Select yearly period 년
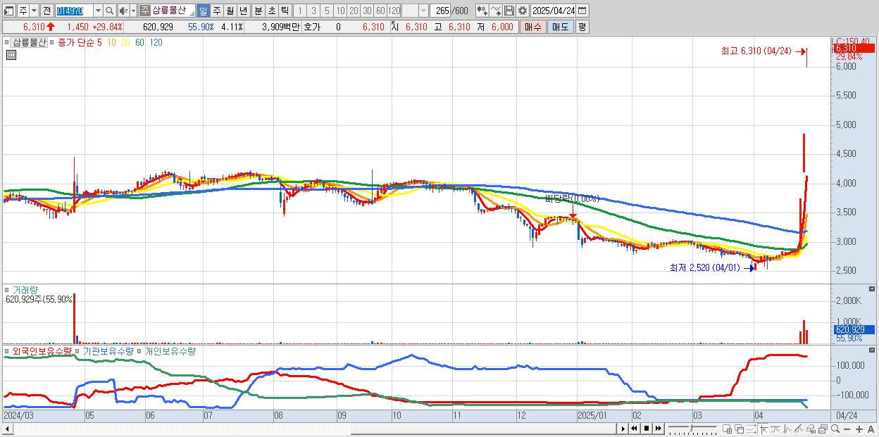Viewport: 879px width, 437px height. pyautogui.click(x=243, y=11)
